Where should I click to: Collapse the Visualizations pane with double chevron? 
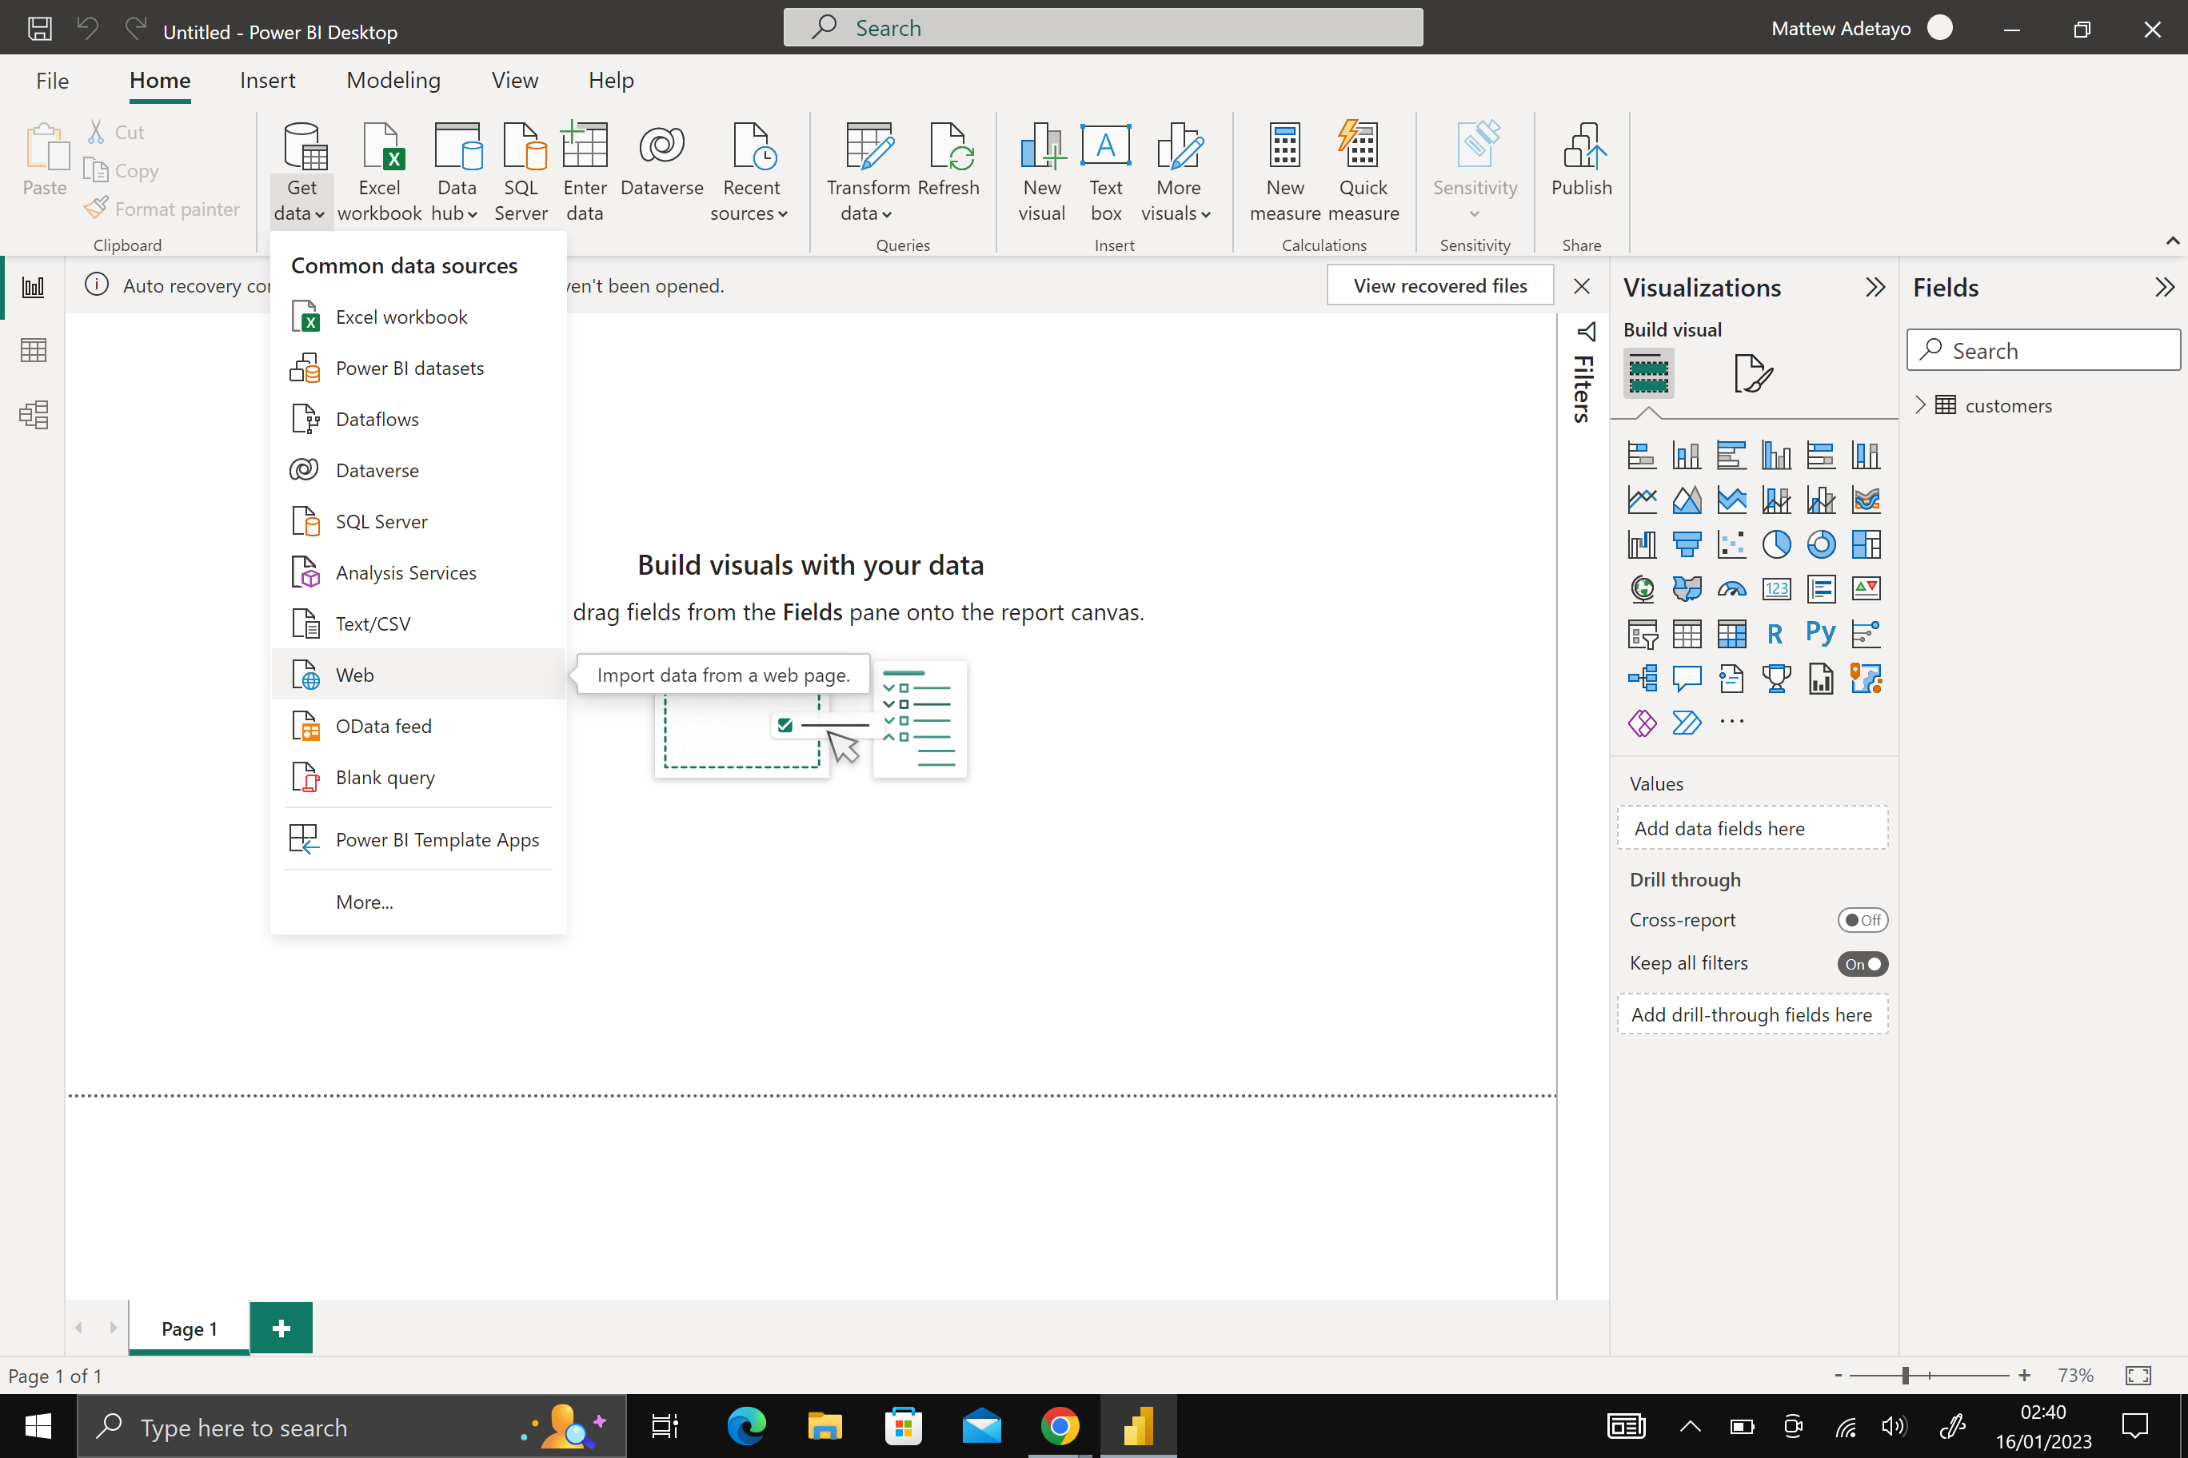1875,287
